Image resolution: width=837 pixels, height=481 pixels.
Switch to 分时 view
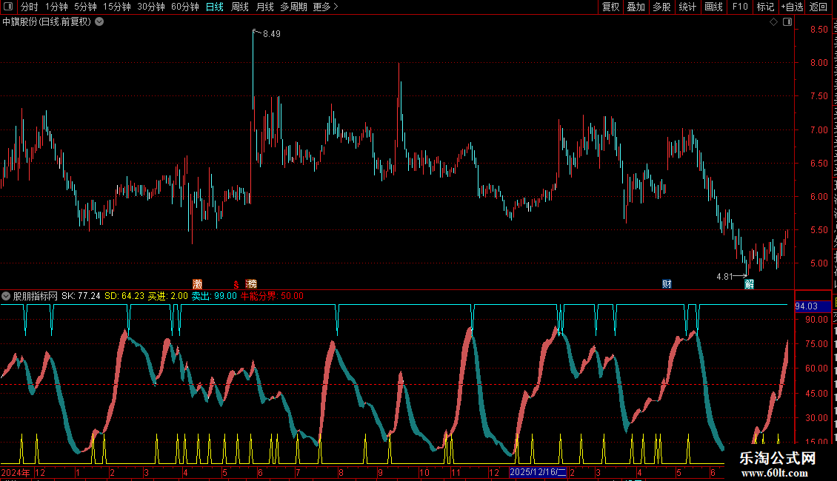click(x=30, y=7)
